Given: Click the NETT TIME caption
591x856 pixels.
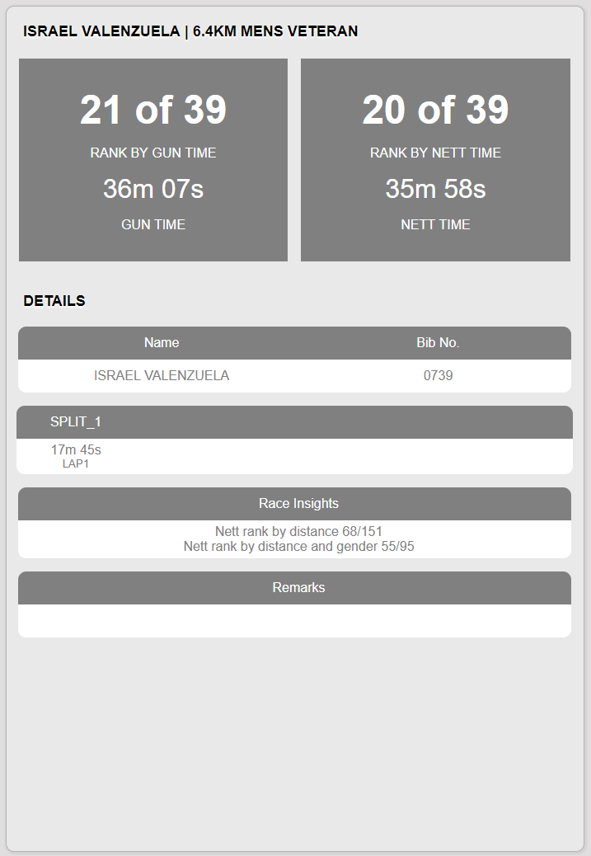Looking at the screenshot, I should [435, 224].
